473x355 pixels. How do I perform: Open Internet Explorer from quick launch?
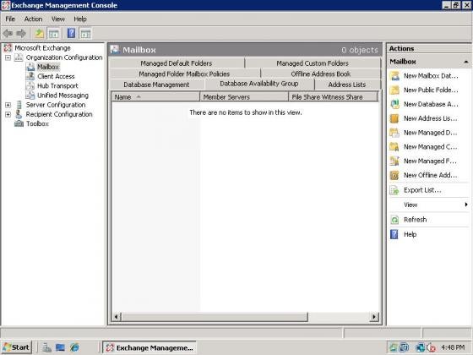tap(74, 347)
